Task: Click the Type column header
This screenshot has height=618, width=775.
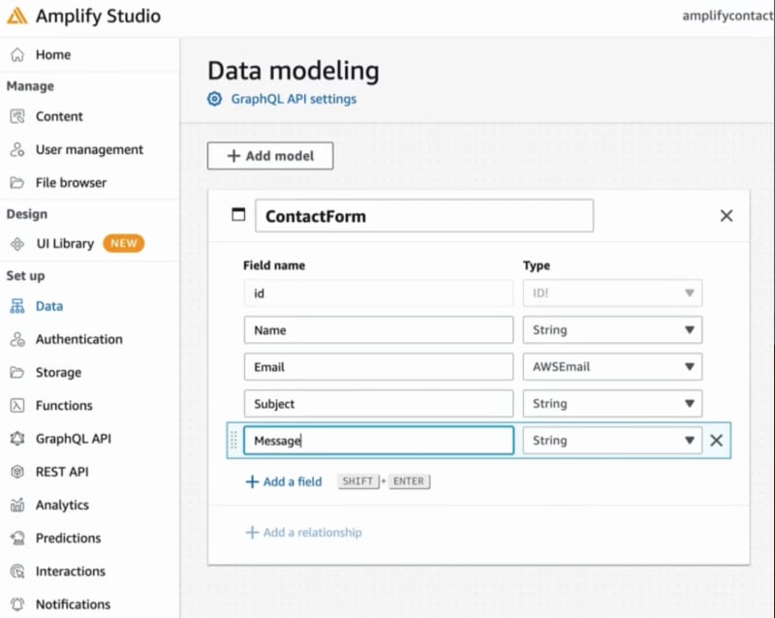Action: (537, 265)
